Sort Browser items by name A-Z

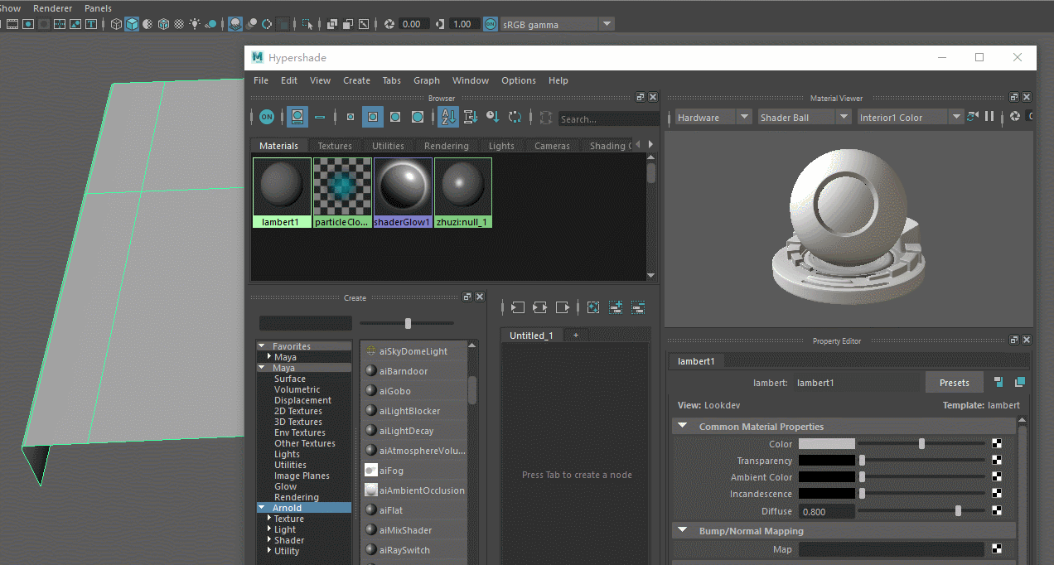click(x=448, y=117)
